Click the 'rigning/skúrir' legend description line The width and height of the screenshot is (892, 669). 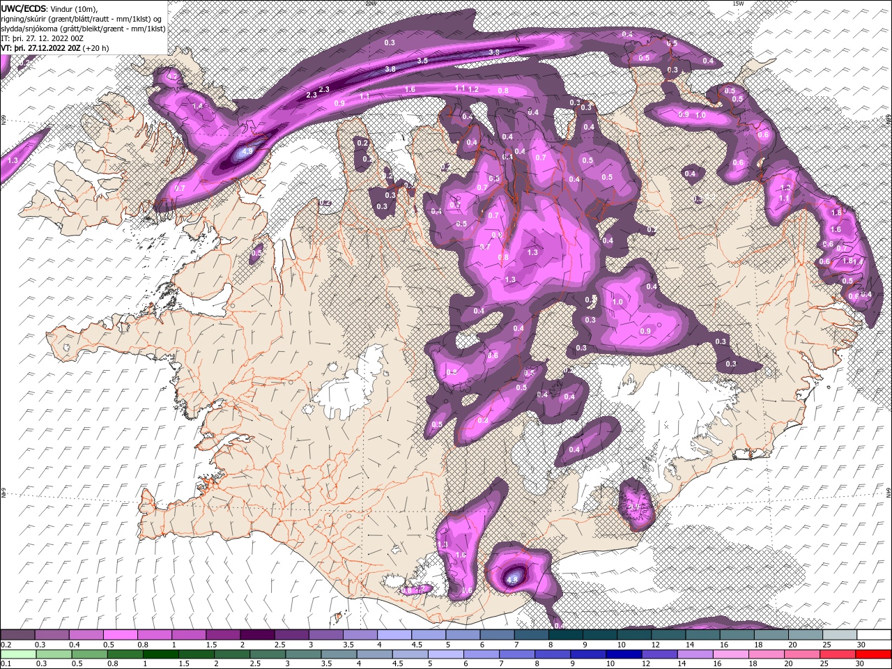(x=82, y=19)
